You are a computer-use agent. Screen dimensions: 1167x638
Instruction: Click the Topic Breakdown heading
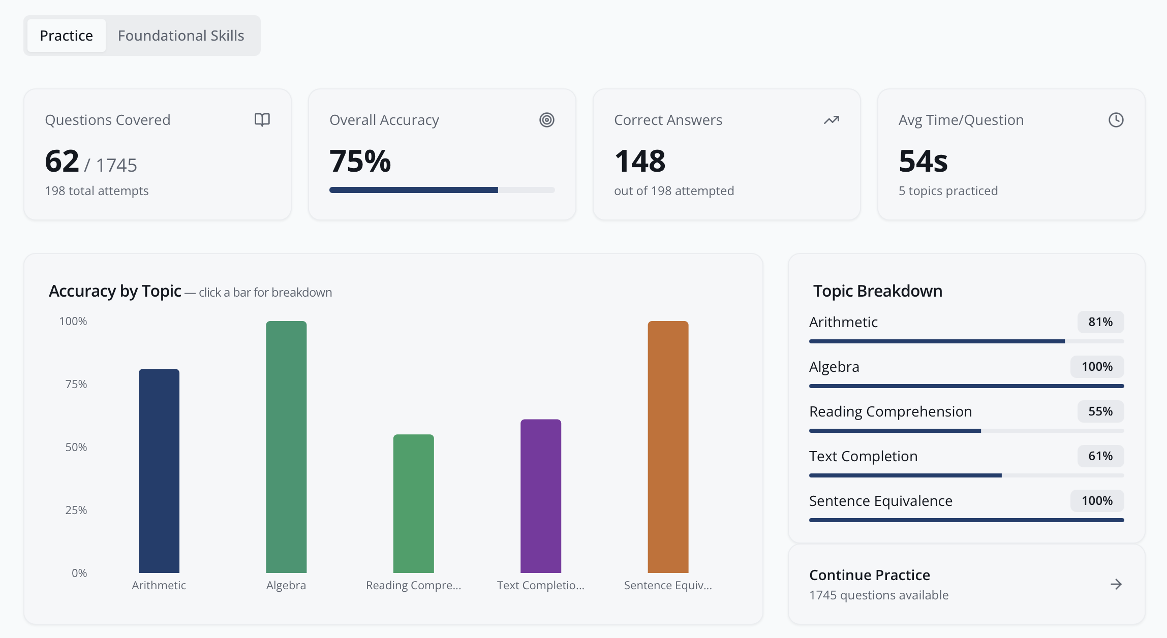pos(878,291)
